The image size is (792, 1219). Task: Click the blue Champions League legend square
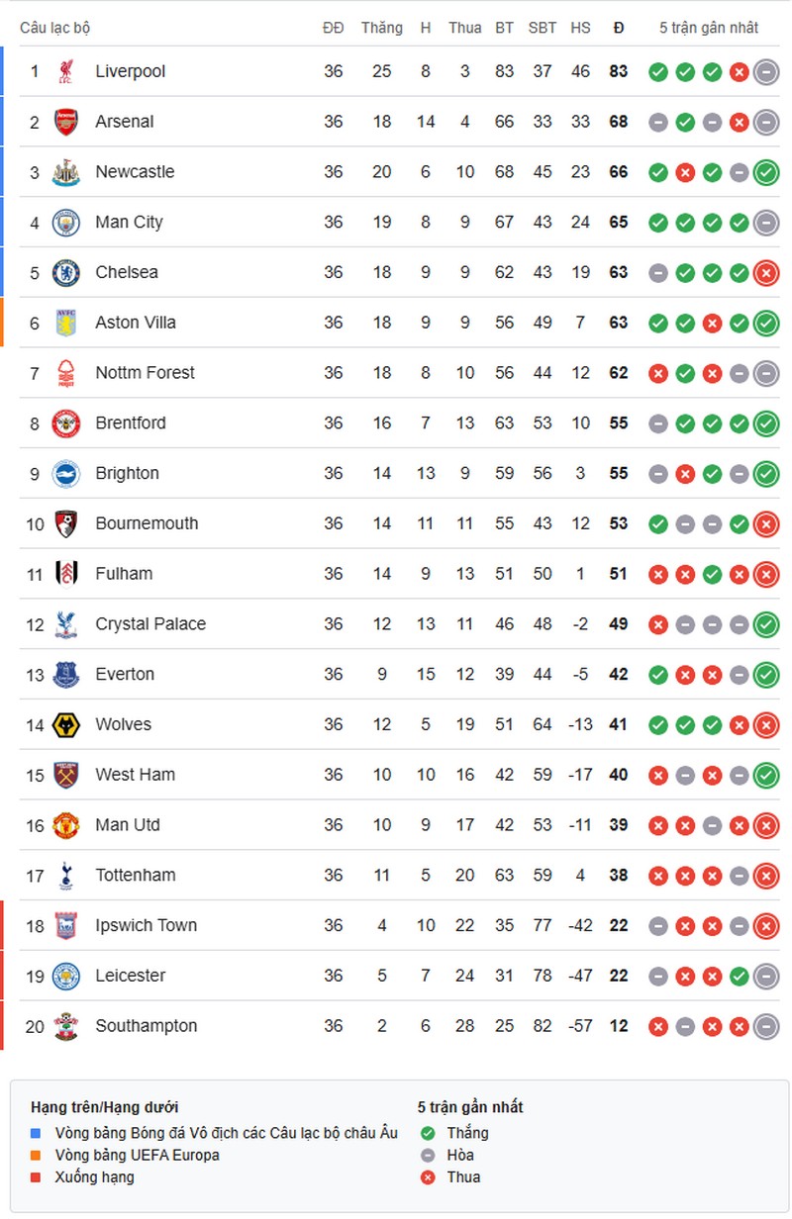click(x=37, y=1133)
